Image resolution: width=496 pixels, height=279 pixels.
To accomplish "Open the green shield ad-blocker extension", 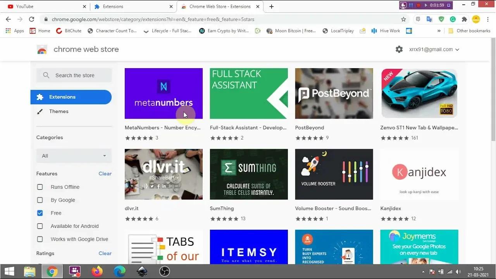I will pyautogui.click(x=441, y=19).
